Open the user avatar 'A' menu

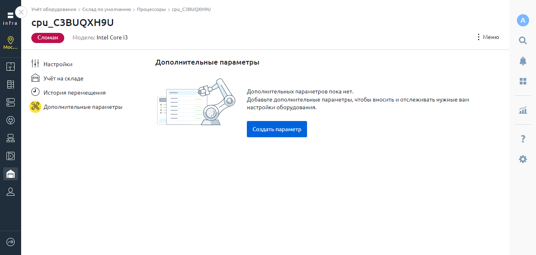(x=523, y=20)
